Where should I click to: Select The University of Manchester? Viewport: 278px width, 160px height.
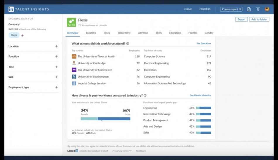pyautogui.click(x=95, y=70)
